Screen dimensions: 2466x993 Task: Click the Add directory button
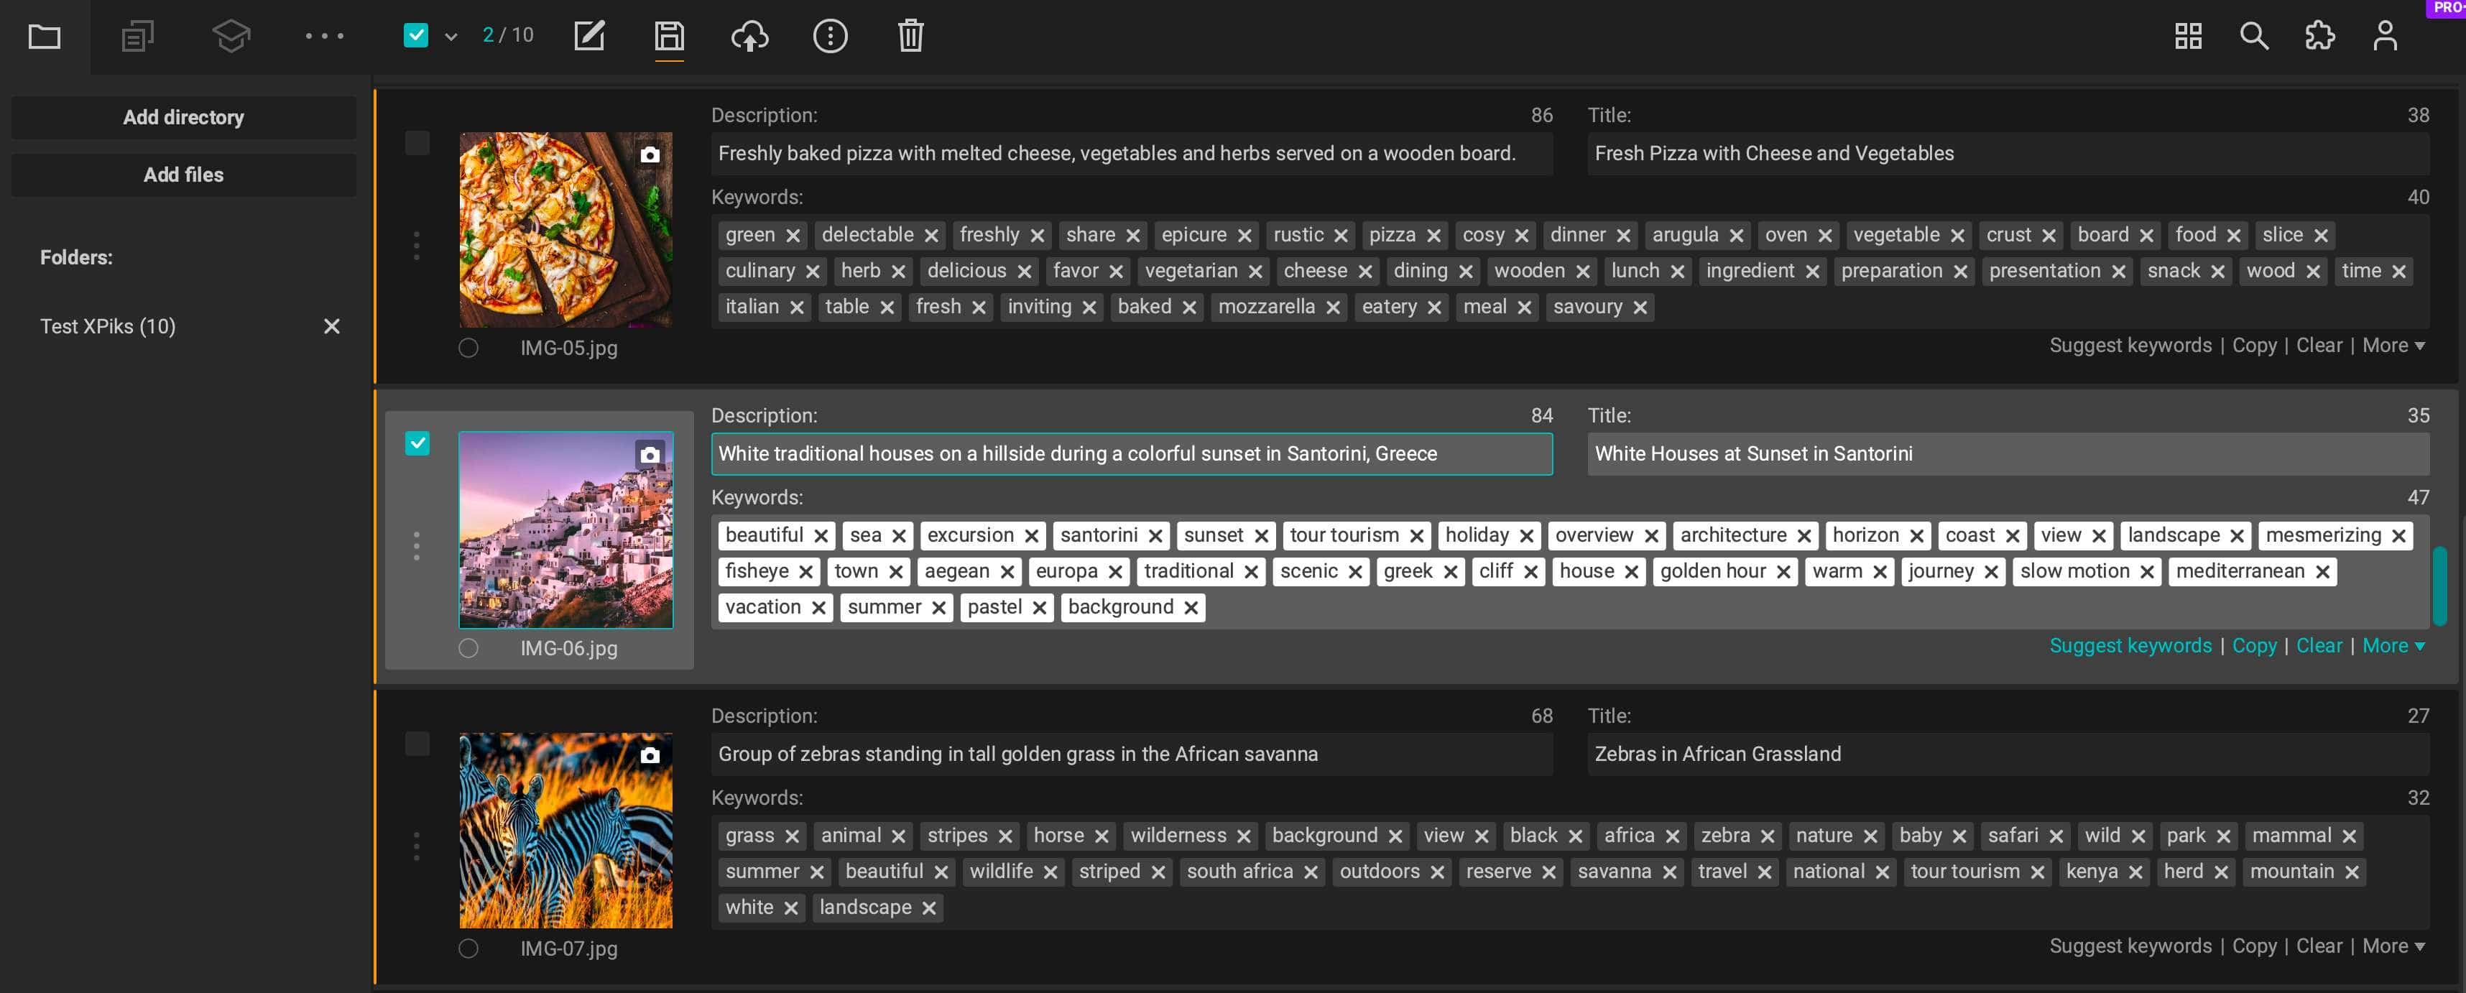click(x=184, y=117)
